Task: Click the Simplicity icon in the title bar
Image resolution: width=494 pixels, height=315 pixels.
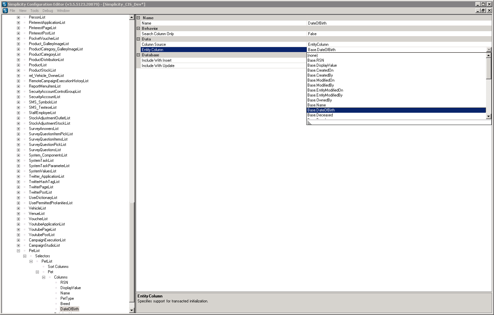Action: 4,4
